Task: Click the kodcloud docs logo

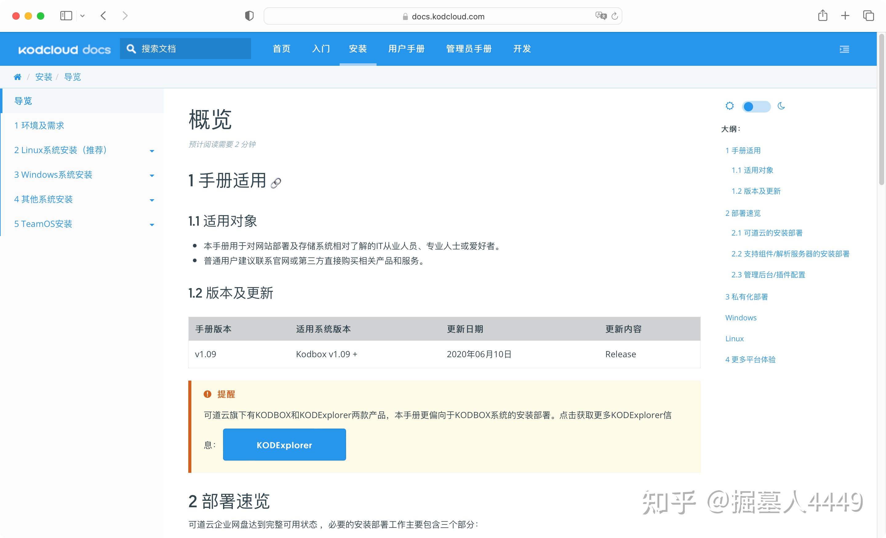Action: (64, 49)
